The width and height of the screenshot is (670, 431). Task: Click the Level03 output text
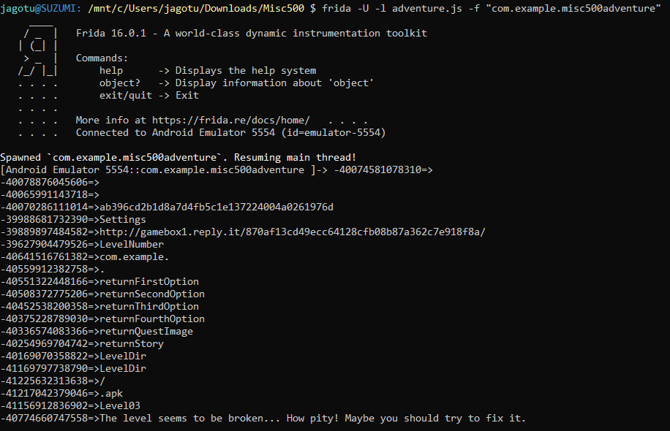click(x=120, y=405)
